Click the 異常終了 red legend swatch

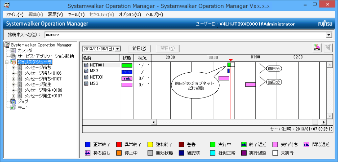[x=119, y=144]
